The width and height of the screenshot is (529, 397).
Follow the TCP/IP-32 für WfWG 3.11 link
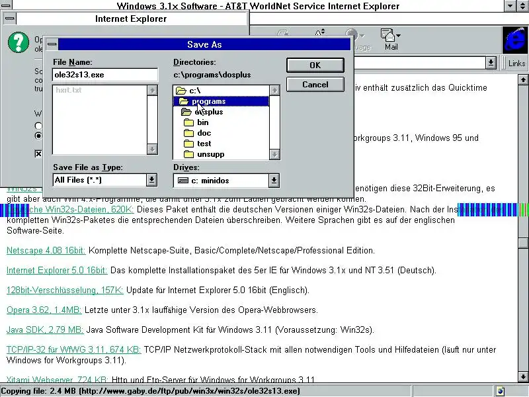73,349
